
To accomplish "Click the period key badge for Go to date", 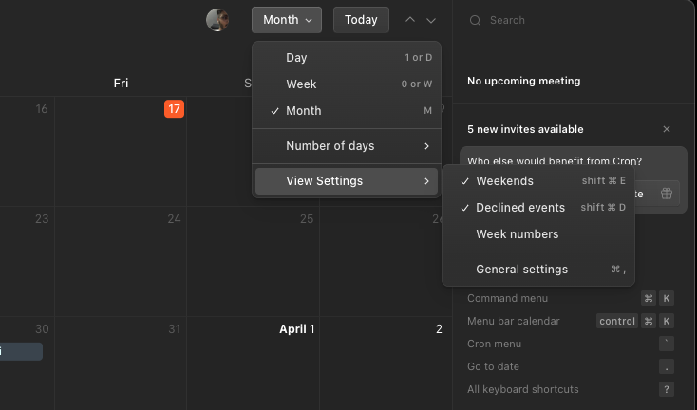I will (667, 366).
